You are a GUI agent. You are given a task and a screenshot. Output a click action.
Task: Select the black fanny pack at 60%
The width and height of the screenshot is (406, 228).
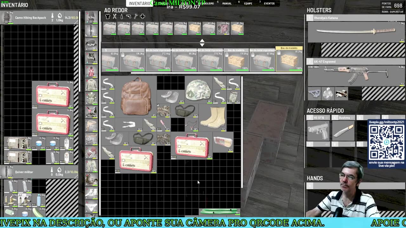click(143, 138)
